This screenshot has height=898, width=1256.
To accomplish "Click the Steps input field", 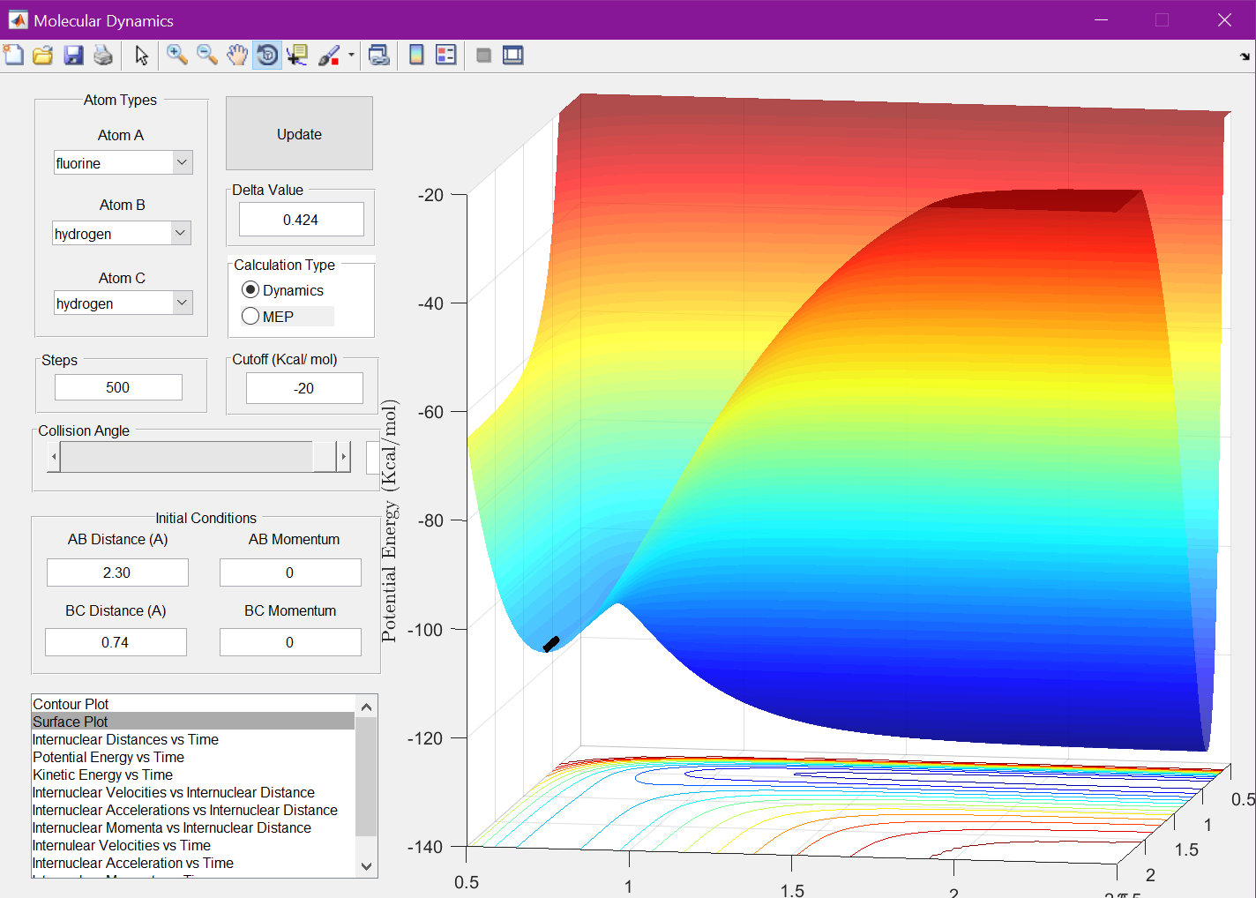I will coord(118,387).
